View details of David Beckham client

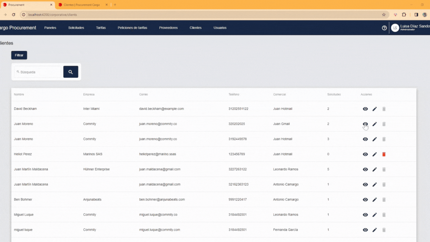point(365,109)
